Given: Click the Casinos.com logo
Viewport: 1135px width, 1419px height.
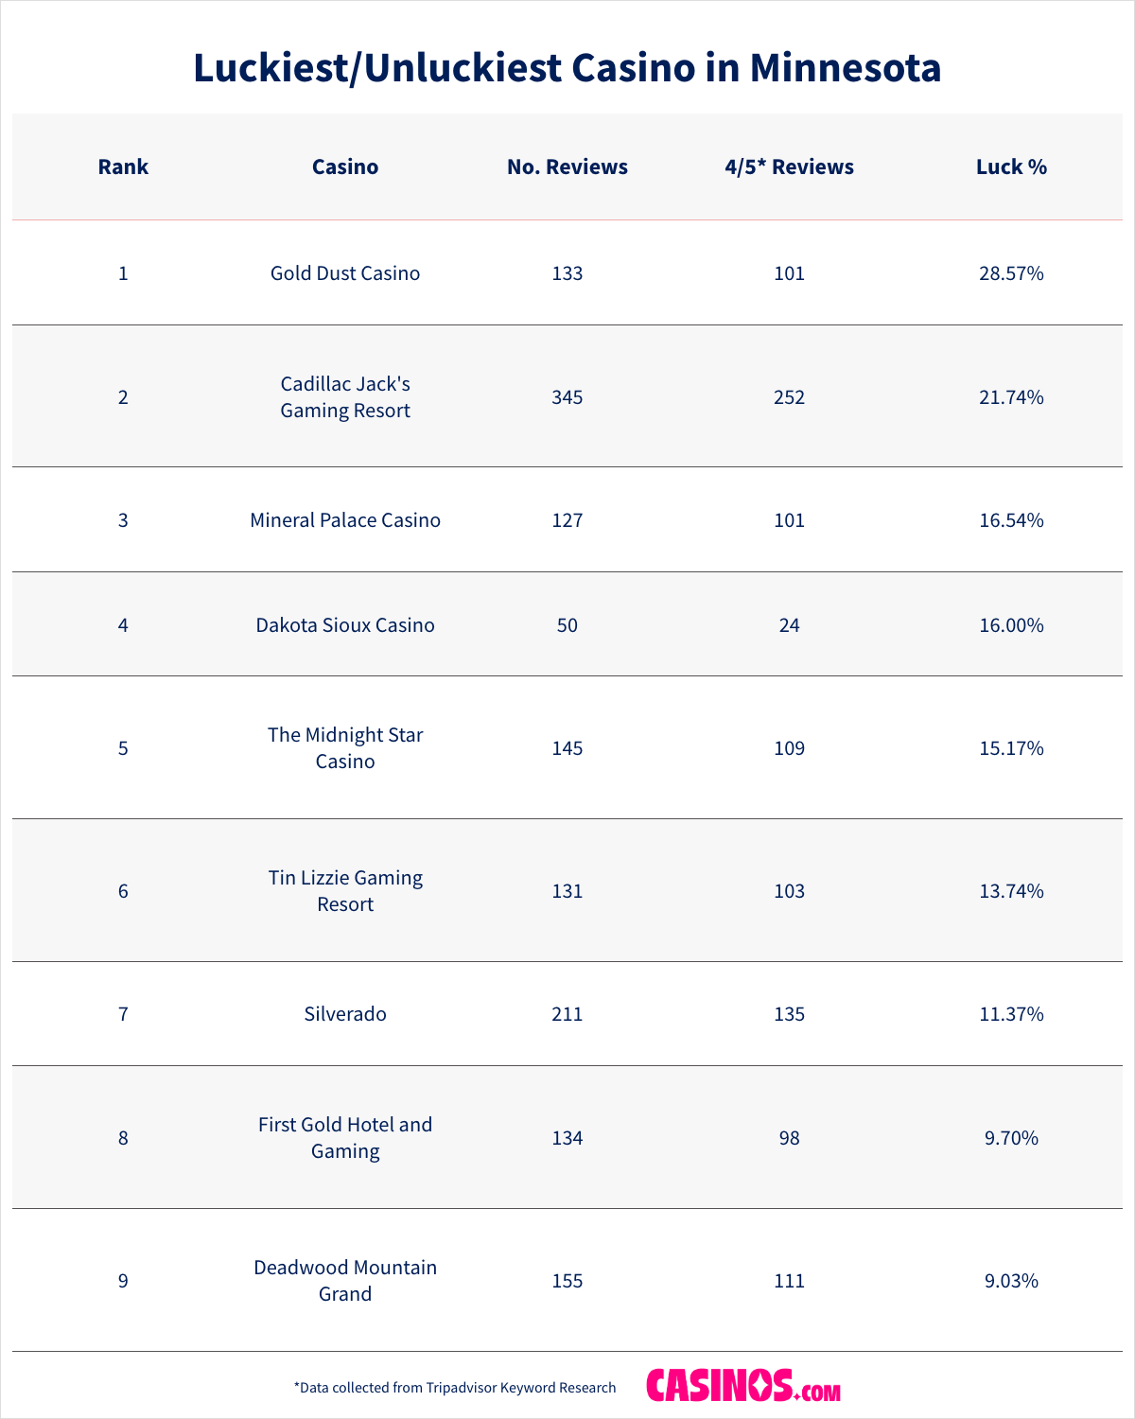Looking at the screenshot, I should tap(743, 1386).
